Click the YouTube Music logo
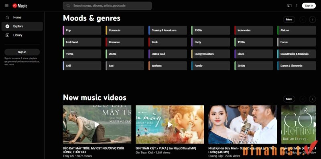 pos(20,6)
